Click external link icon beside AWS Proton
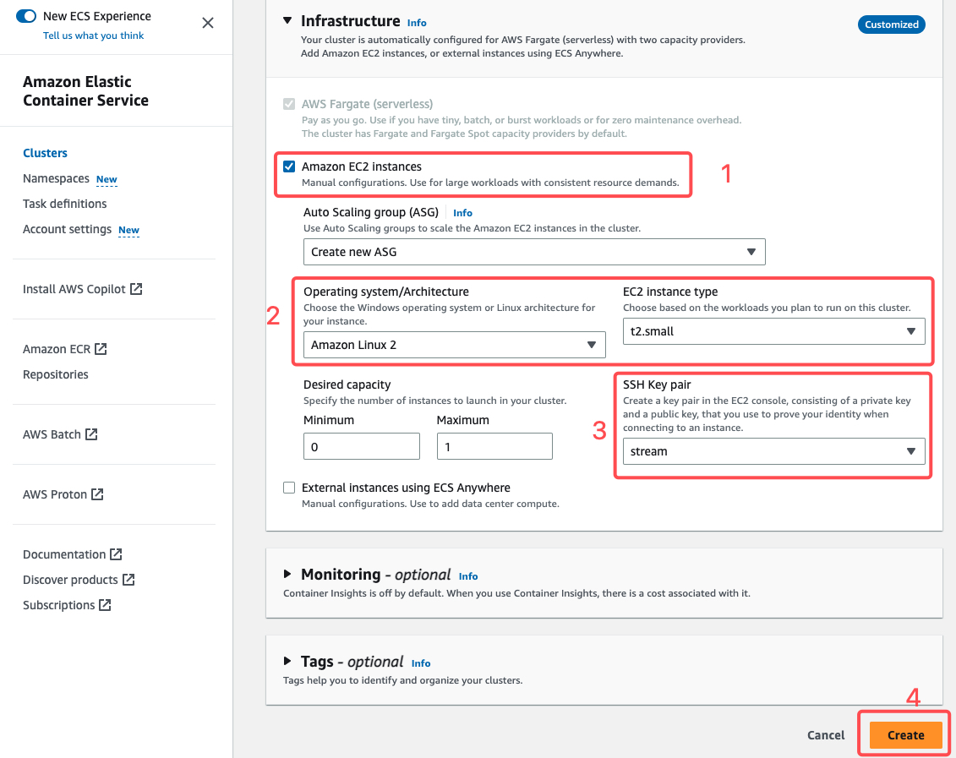This screenshot has width=956, height=758. click(98, 494)
